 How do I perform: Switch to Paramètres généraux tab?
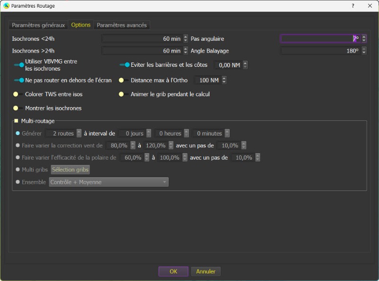tap(38, 25)
